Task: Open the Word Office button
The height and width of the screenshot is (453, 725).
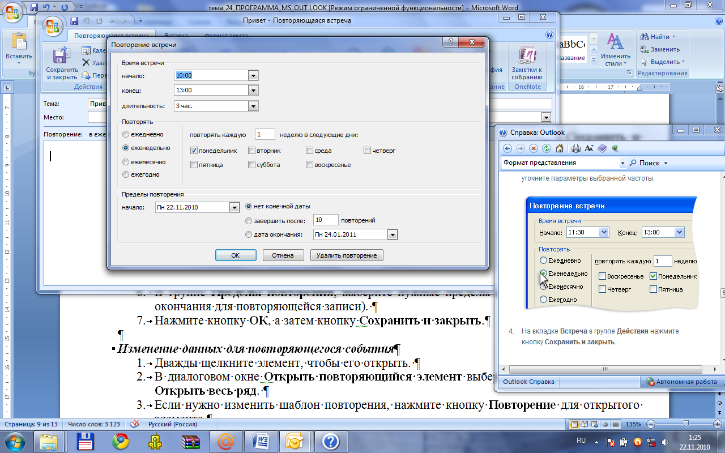Action: tap(12, 11)
